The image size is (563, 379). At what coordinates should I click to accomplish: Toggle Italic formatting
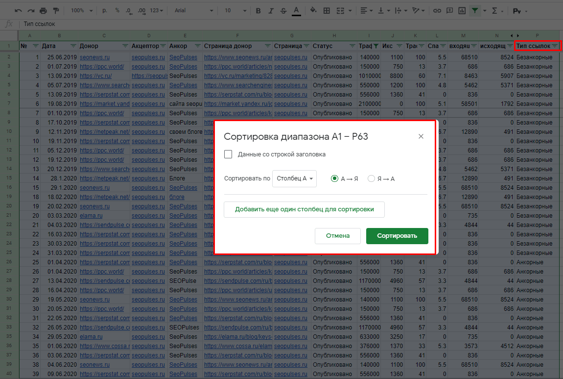pyautogui.click(x=271, y=11)
